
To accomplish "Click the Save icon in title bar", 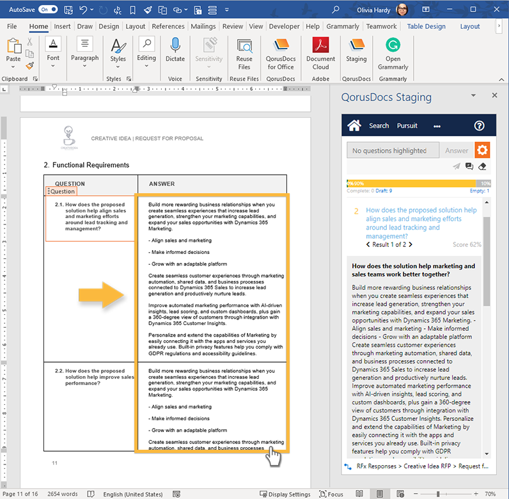I will pyautogui.click(x=68, y=10).
